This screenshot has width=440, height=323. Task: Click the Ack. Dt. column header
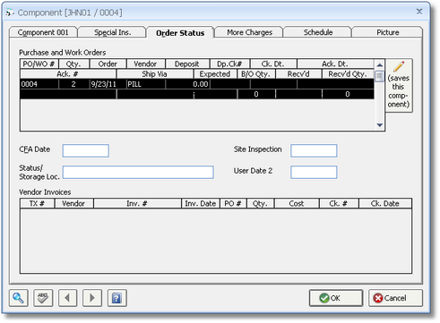tap(335, 64)
